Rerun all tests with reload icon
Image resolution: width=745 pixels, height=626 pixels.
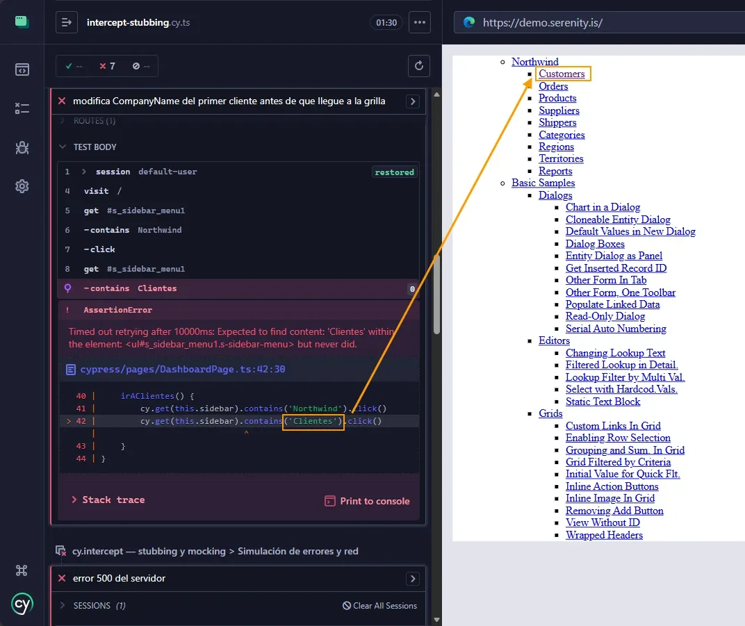click(419, 65)
